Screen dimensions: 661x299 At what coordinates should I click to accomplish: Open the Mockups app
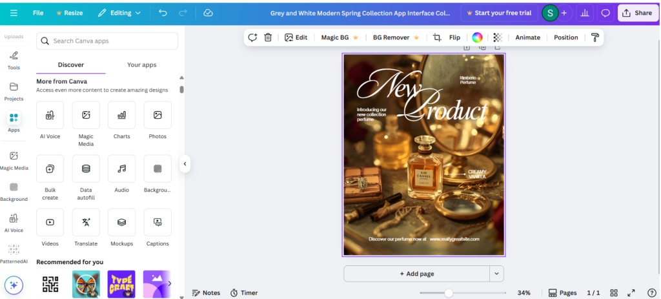click(x=121, y=222)
